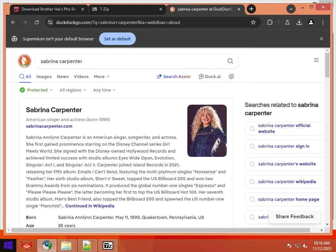The height and width of the screenshot is (252, 336).
Task: Switch to Images results
Action: [x=44, y=76]
